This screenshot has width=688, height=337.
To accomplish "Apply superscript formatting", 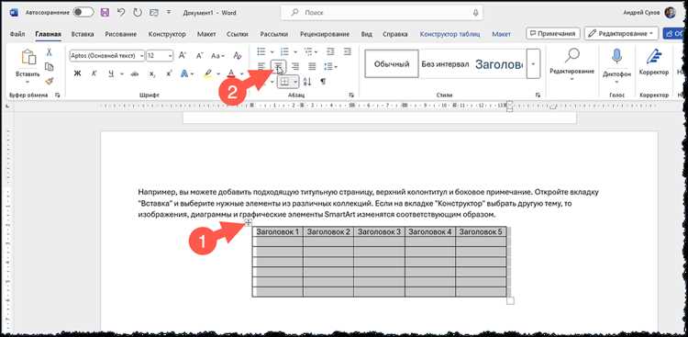I will coord(168,73).
